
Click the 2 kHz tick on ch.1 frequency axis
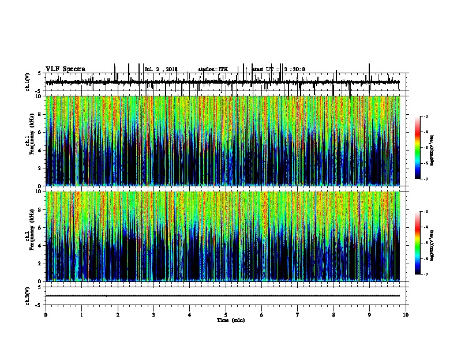tap(40, 168)
